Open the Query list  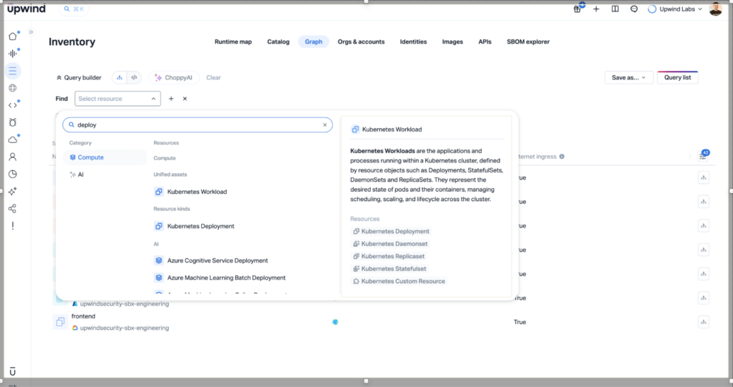pyautogui.click(x=677, y=77)
